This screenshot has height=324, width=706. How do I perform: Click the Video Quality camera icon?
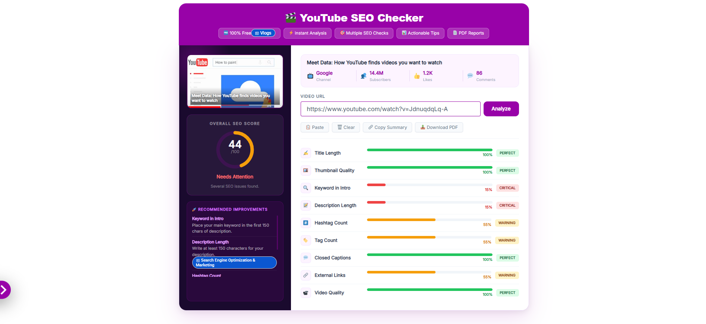(x=305, y=293)
